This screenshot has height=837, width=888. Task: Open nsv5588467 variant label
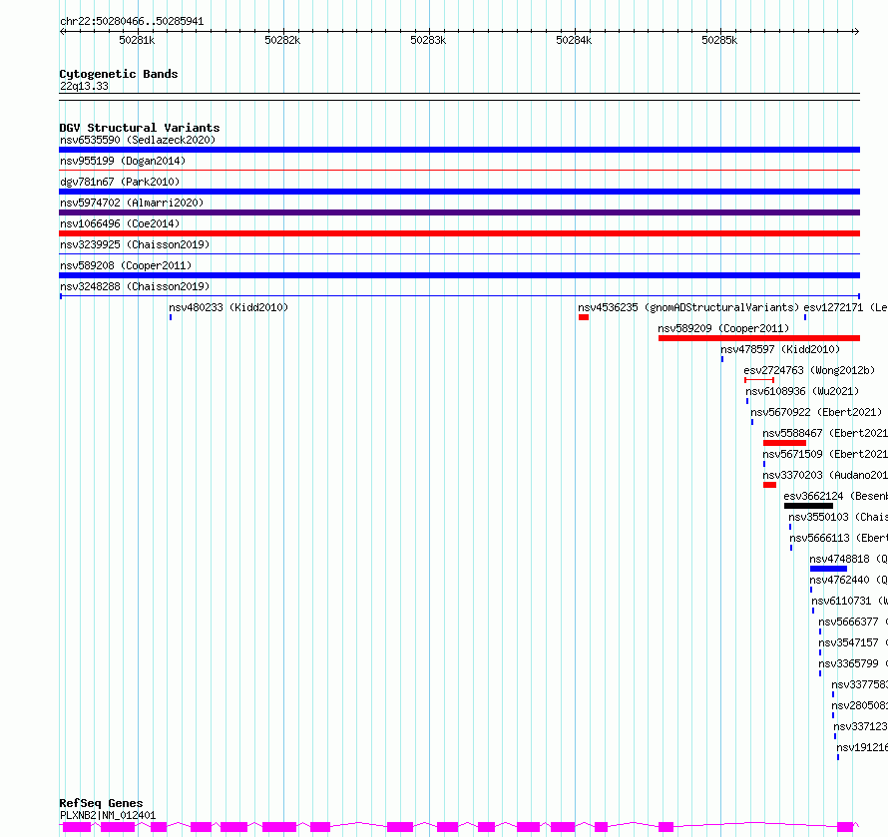[x=825, y=433]
